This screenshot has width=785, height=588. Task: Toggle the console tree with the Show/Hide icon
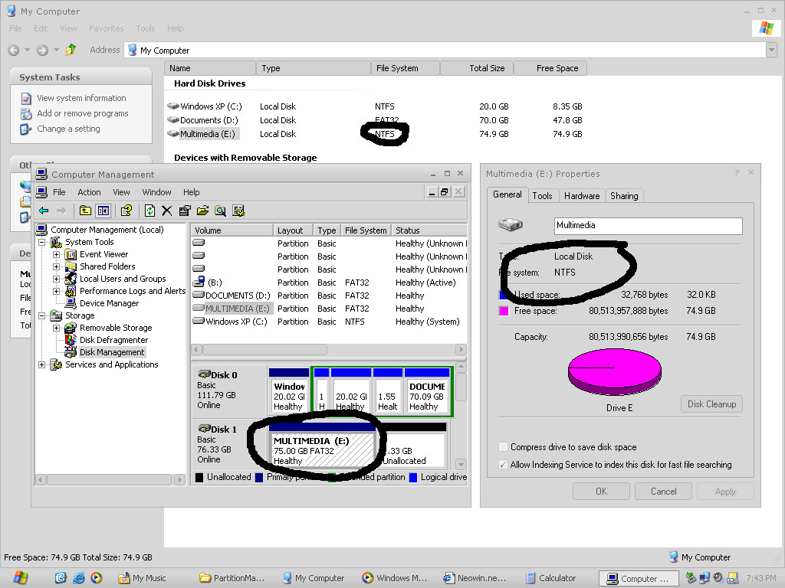(102, 211)
